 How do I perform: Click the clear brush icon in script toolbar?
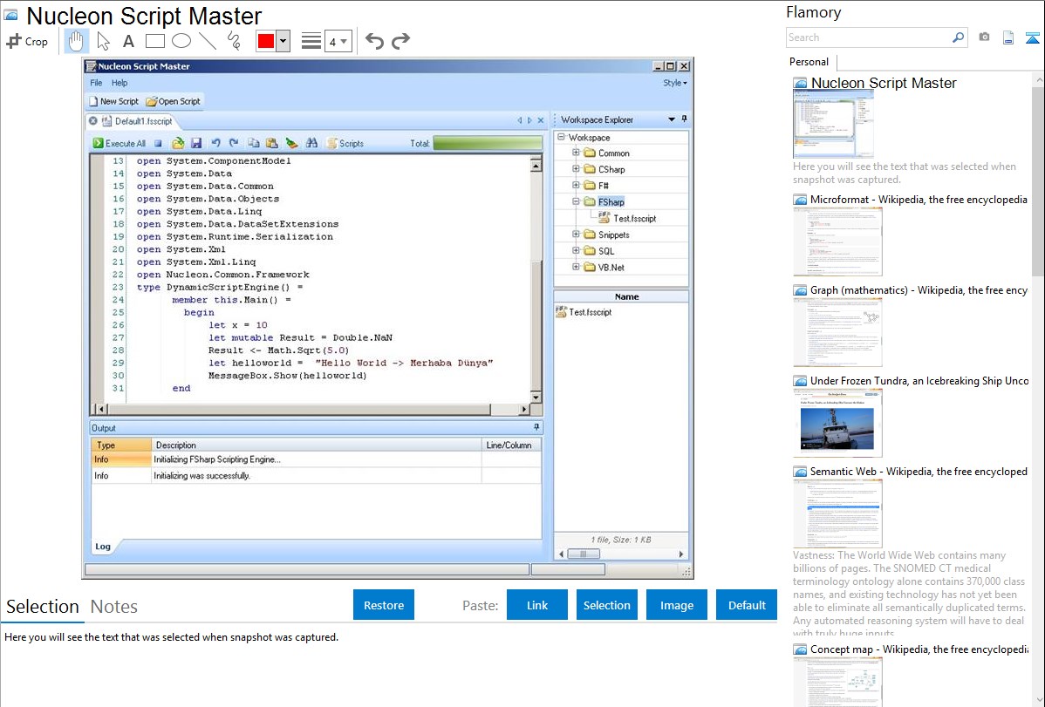click(291, 143)
